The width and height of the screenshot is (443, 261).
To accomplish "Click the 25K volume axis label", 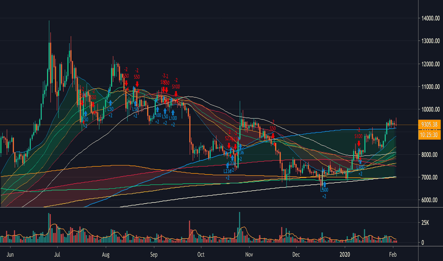I will (425, 223).
